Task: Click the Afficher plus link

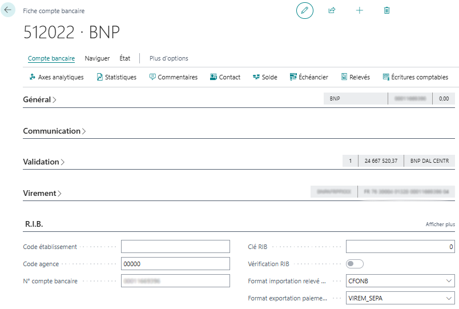Action: [440, 224]
